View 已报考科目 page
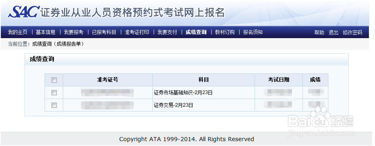The image size is (375, 146). (104, 32)
